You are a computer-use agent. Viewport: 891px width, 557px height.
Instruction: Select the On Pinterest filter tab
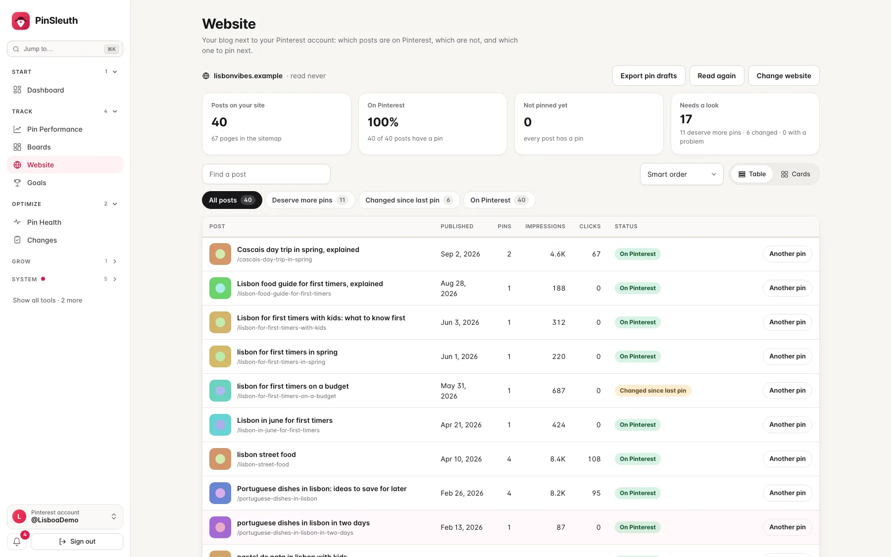pos(499,200)
